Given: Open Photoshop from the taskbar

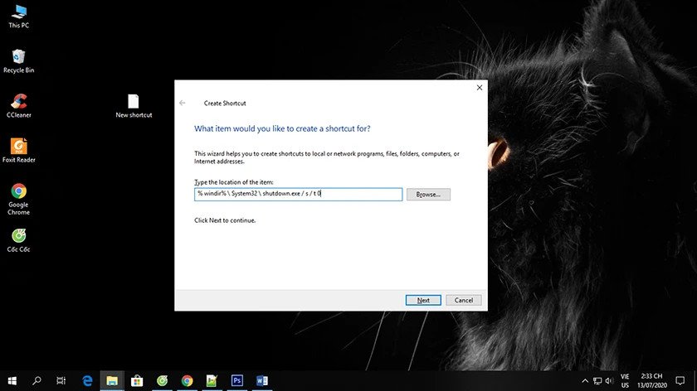Looking at the screenshot, I should 237,380.
